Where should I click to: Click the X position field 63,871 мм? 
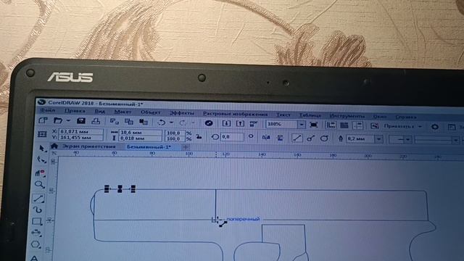(x=81, y=131)
